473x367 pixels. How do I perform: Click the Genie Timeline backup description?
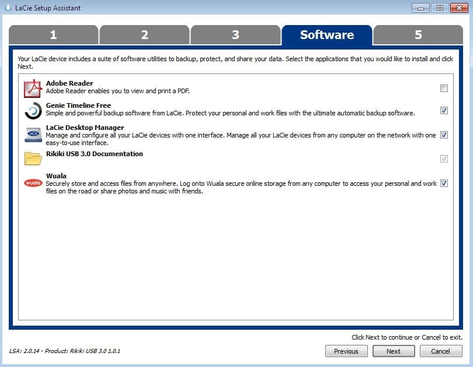coord(231,113)
